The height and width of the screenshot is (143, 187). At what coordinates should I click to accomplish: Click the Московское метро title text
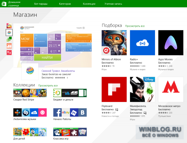[169, 106]
